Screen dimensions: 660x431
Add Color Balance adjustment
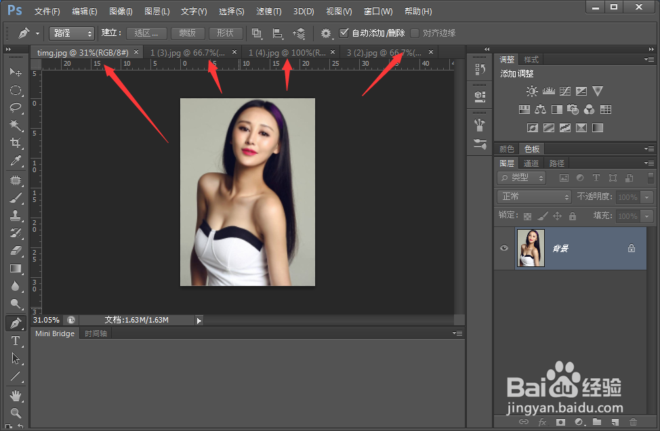(541, 110)
